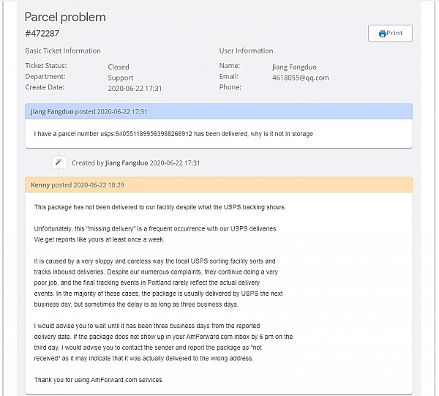439x396 pixels.
Task: Click the Ticket Status label
Action: 45,67
